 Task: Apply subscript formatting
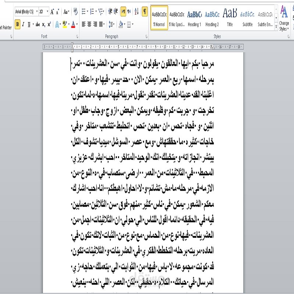(43, 24)
